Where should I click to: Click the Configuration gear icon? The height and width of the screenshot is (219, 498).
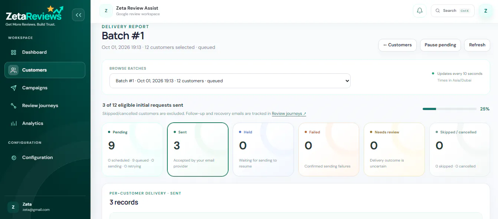coord(14,157)
